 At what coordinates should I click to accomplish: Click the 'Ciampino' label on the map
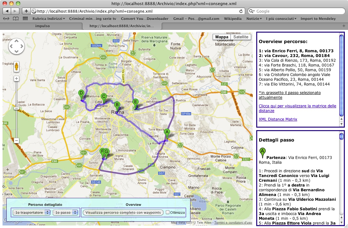pos(168,167)
